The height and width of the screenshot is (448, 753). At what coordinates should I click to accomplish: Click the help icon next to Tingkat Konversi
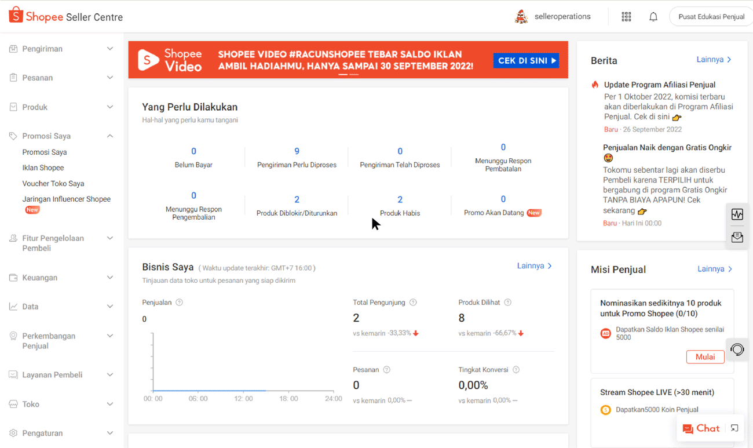516,370
